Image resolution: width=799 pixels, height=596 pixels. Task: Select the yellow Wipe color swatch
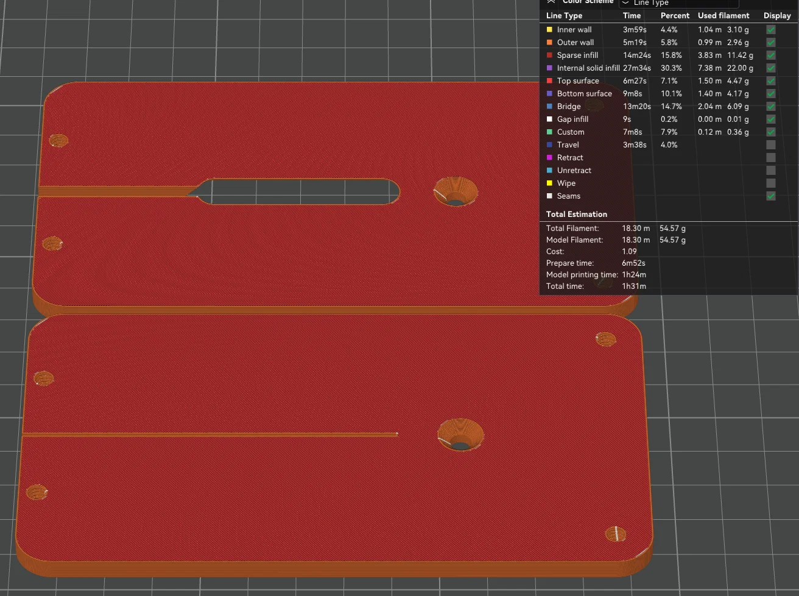pyautogui.click(x=549, y=183)
